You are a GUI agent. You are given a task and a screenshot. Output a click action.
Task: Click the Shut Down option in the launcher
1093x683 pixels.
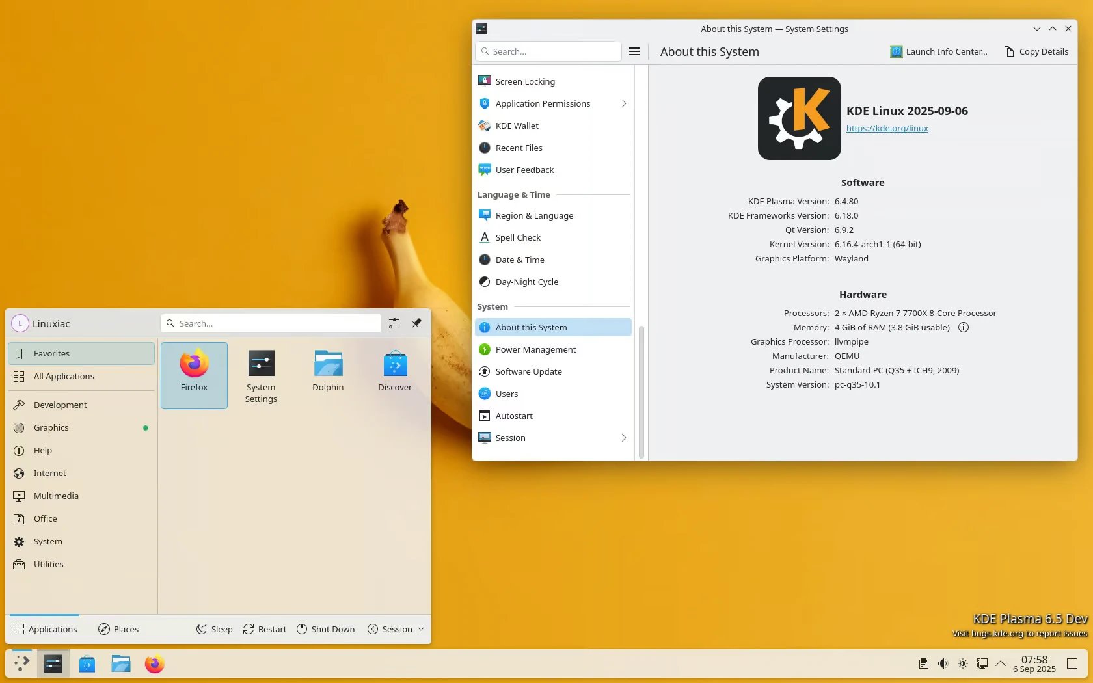pyautogui.click(x=325, y=628)
